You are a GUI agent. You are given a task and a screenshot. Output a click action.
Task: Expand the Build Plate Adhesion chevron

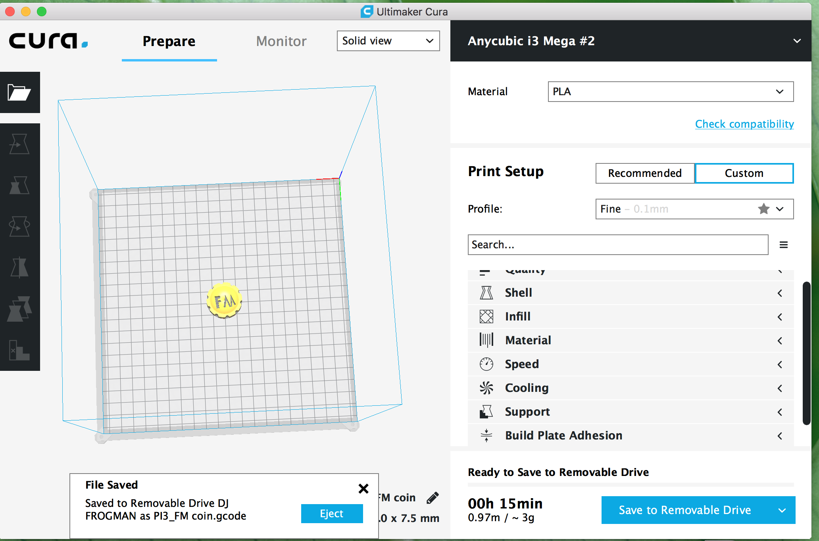pos(780,436)
